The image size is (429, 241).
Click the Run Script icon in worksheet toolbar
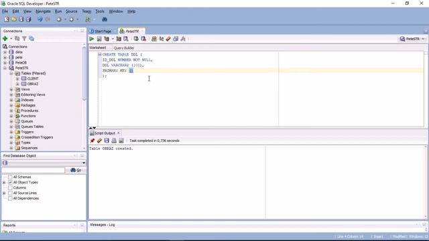(x=99, y=39)
